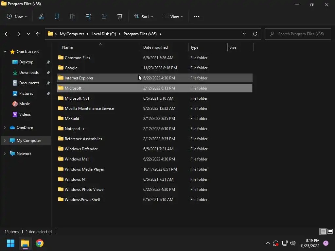Screen dimensions: 335x251
Task: Click the Delete trash can icon
Action: tap(120, 16)
